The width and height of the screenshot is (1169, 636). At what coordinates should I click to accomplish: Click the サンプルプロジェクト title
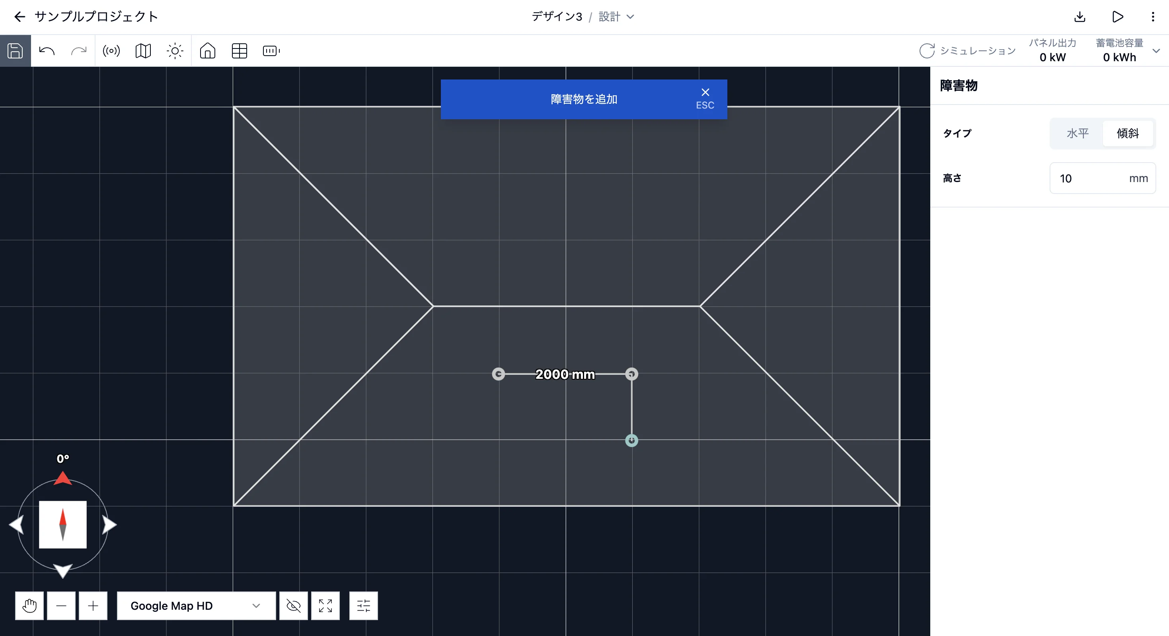pyautogui.click(x=96, y=17)
